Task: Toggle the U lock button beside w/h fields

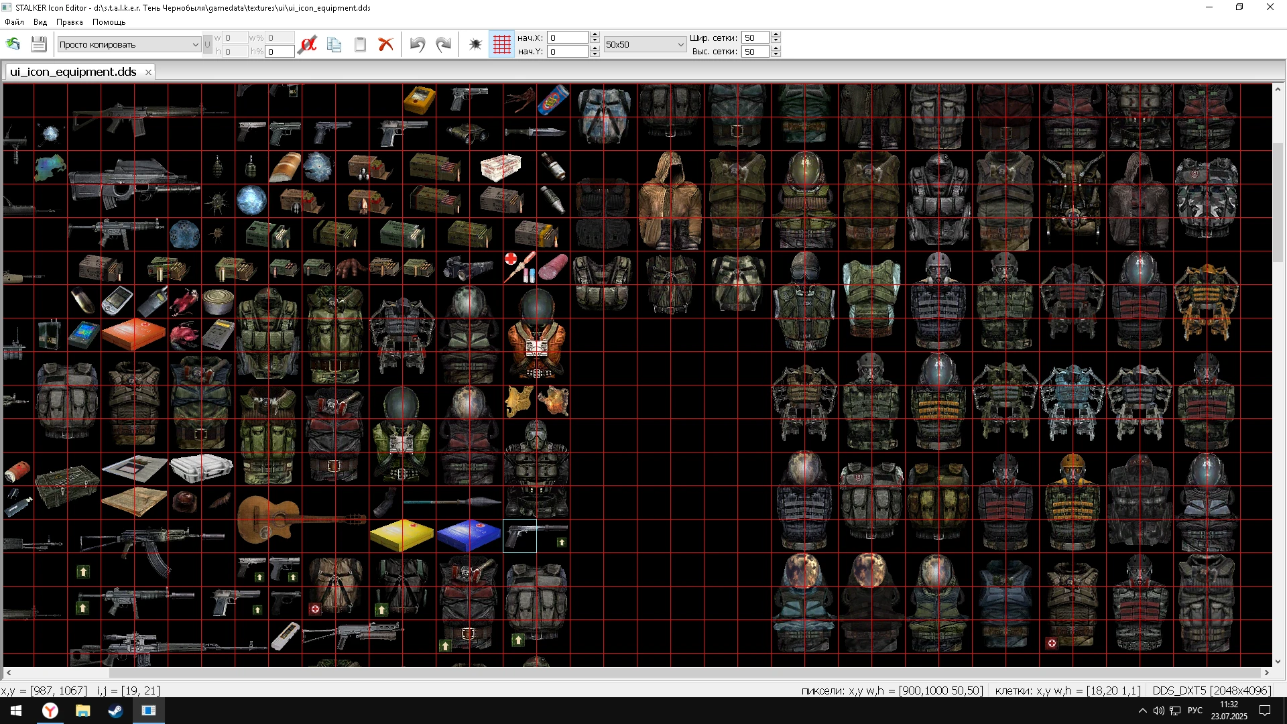Action: pos(207,44)
